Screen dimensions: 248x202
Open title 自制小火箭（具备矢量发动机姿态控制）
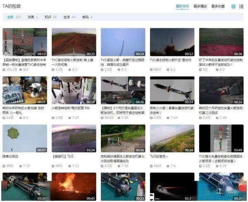pos(172,111)
